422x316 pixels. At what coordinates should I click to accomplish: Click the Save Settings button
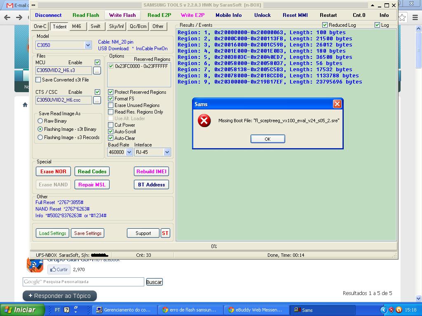tap(88, 233)
